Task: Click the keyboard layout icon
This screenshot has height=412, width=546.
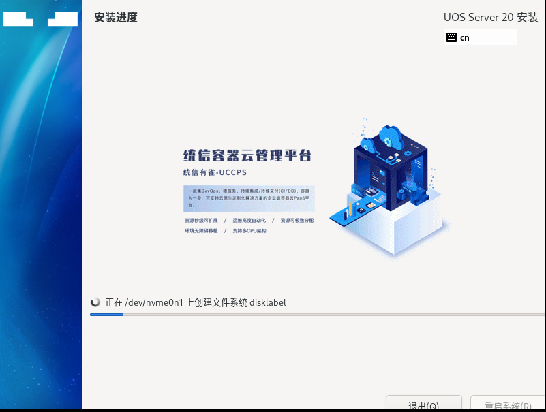Action: pyautogui.click(x=453, y=37)
